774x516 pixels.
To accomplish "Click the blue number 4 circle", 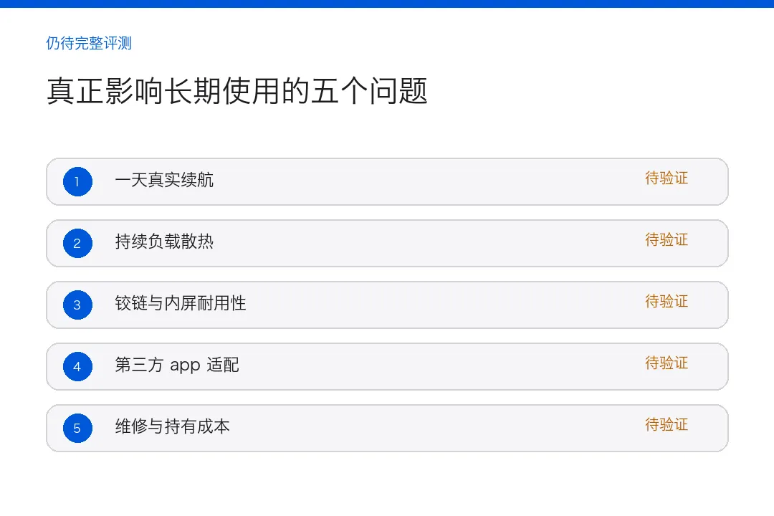I will pyautogui.click(x=77, y=366).
